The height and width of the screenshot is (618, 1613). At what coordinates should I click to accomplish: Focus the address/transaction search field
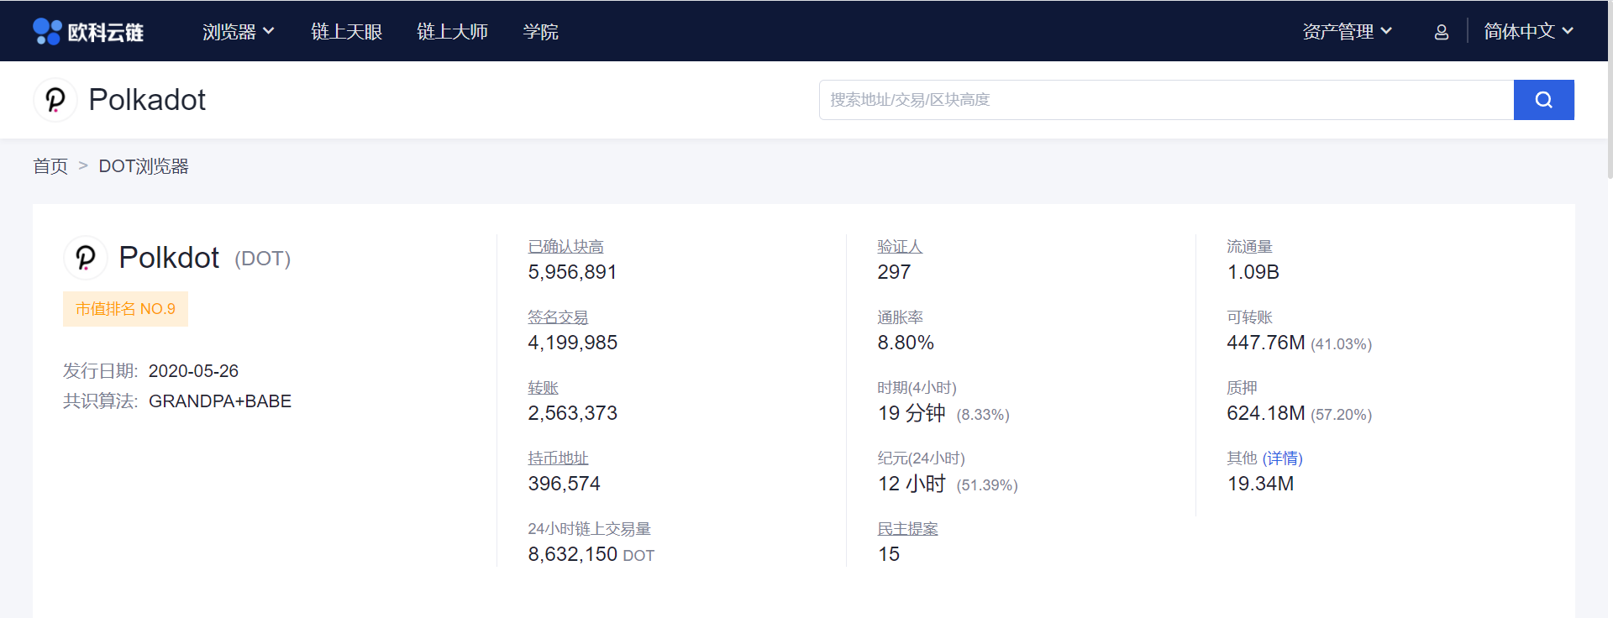[1166, 100]
